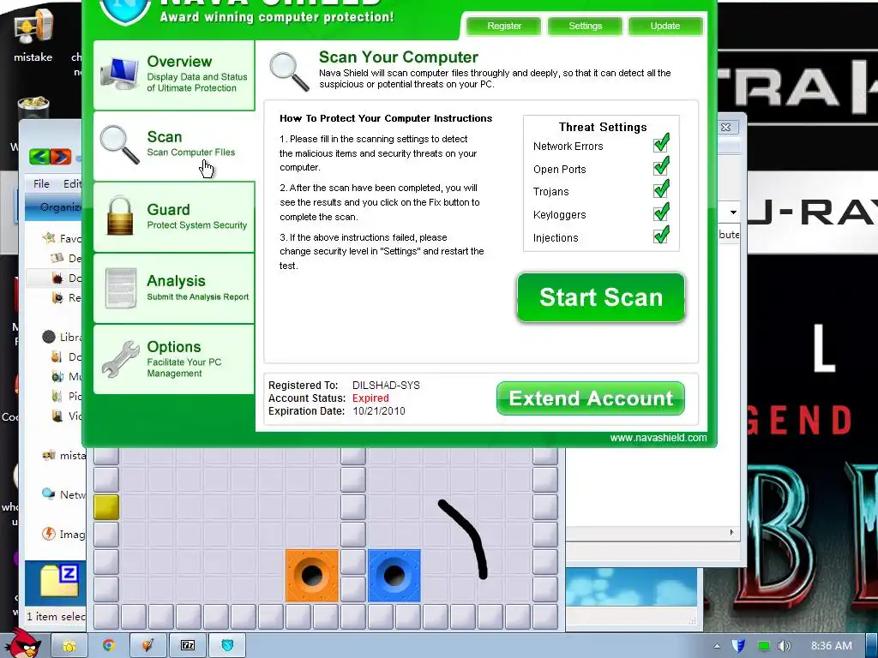Open the first taskbar folder icon
The image size is (878, 658).
[x=69, y=646]
